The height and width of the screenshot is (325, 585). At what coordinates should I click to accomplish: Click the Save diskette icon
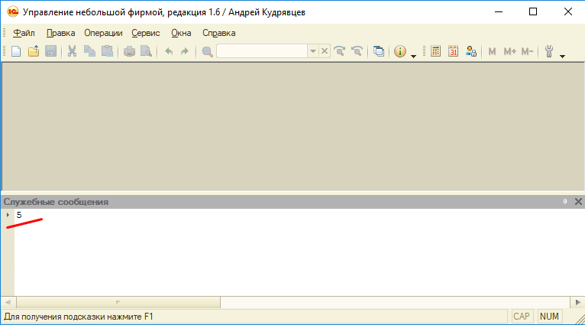tap(50, 51)
